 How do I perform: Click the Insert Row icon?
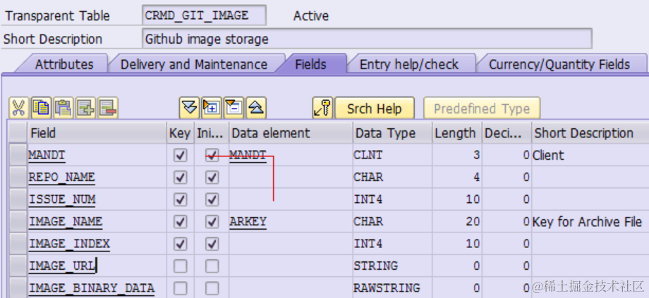[85, 108]
